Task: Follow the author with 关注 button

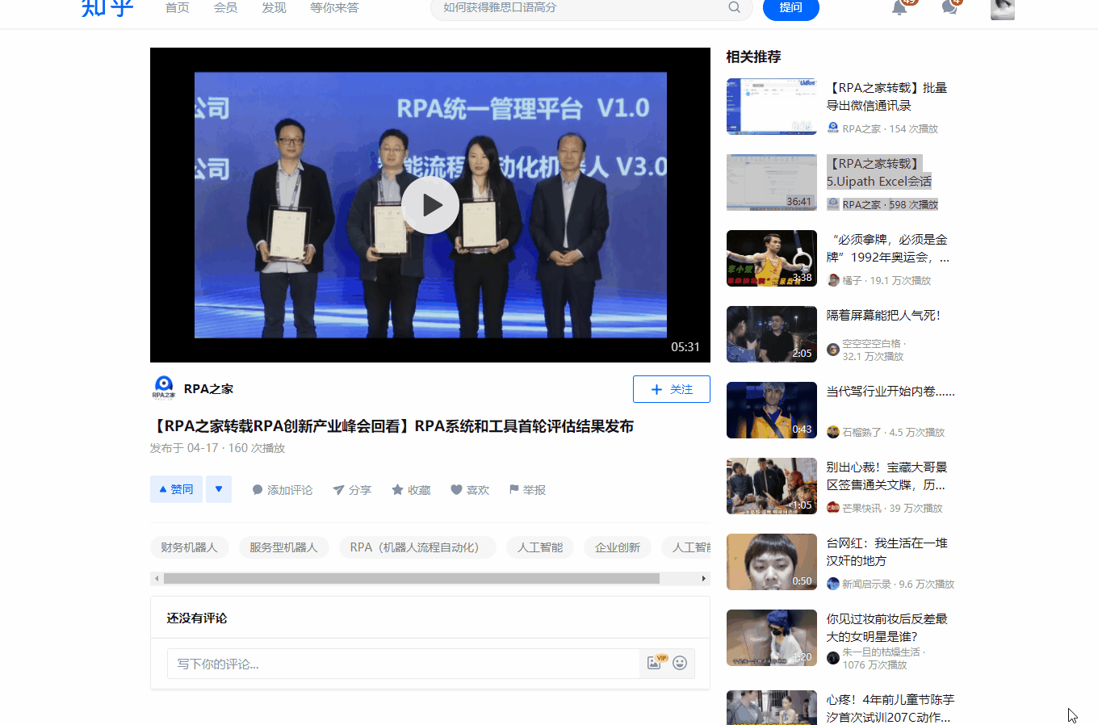Action: click(x=672, y=389)
